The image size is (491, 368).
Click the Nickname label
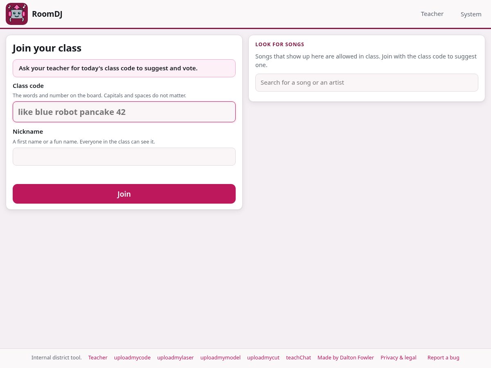click(28, 132)
